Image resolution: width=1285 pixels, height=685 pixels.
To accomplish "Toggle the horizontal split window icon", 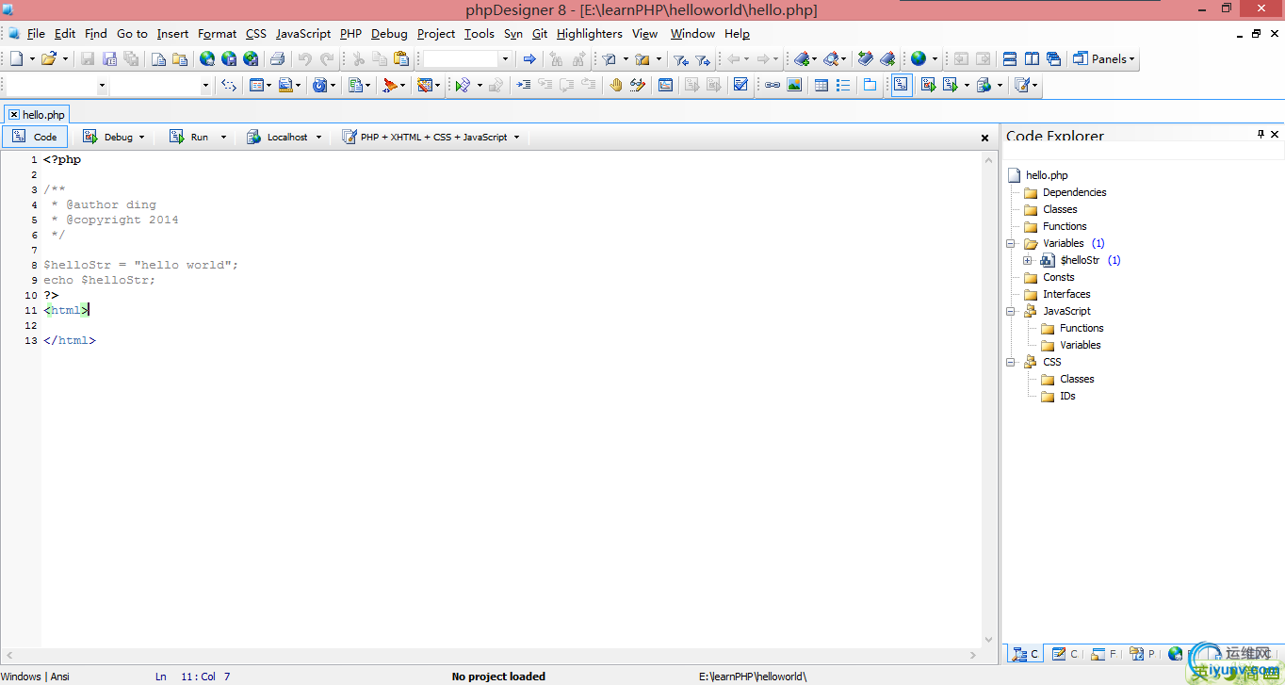I will [1009, 58].
